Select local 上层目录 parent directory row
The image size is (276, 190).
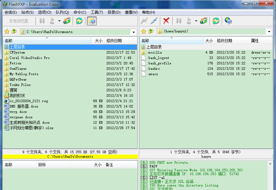[x=70, y=47]
